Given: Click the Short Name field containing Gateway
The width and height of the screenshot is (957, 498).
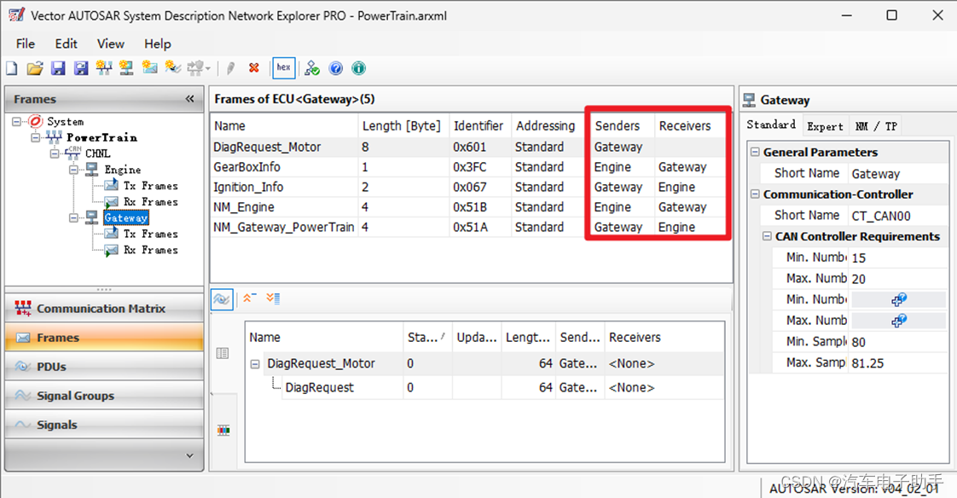Looking at the screenshot, I should pyautogui.click(x=898, y=173).
